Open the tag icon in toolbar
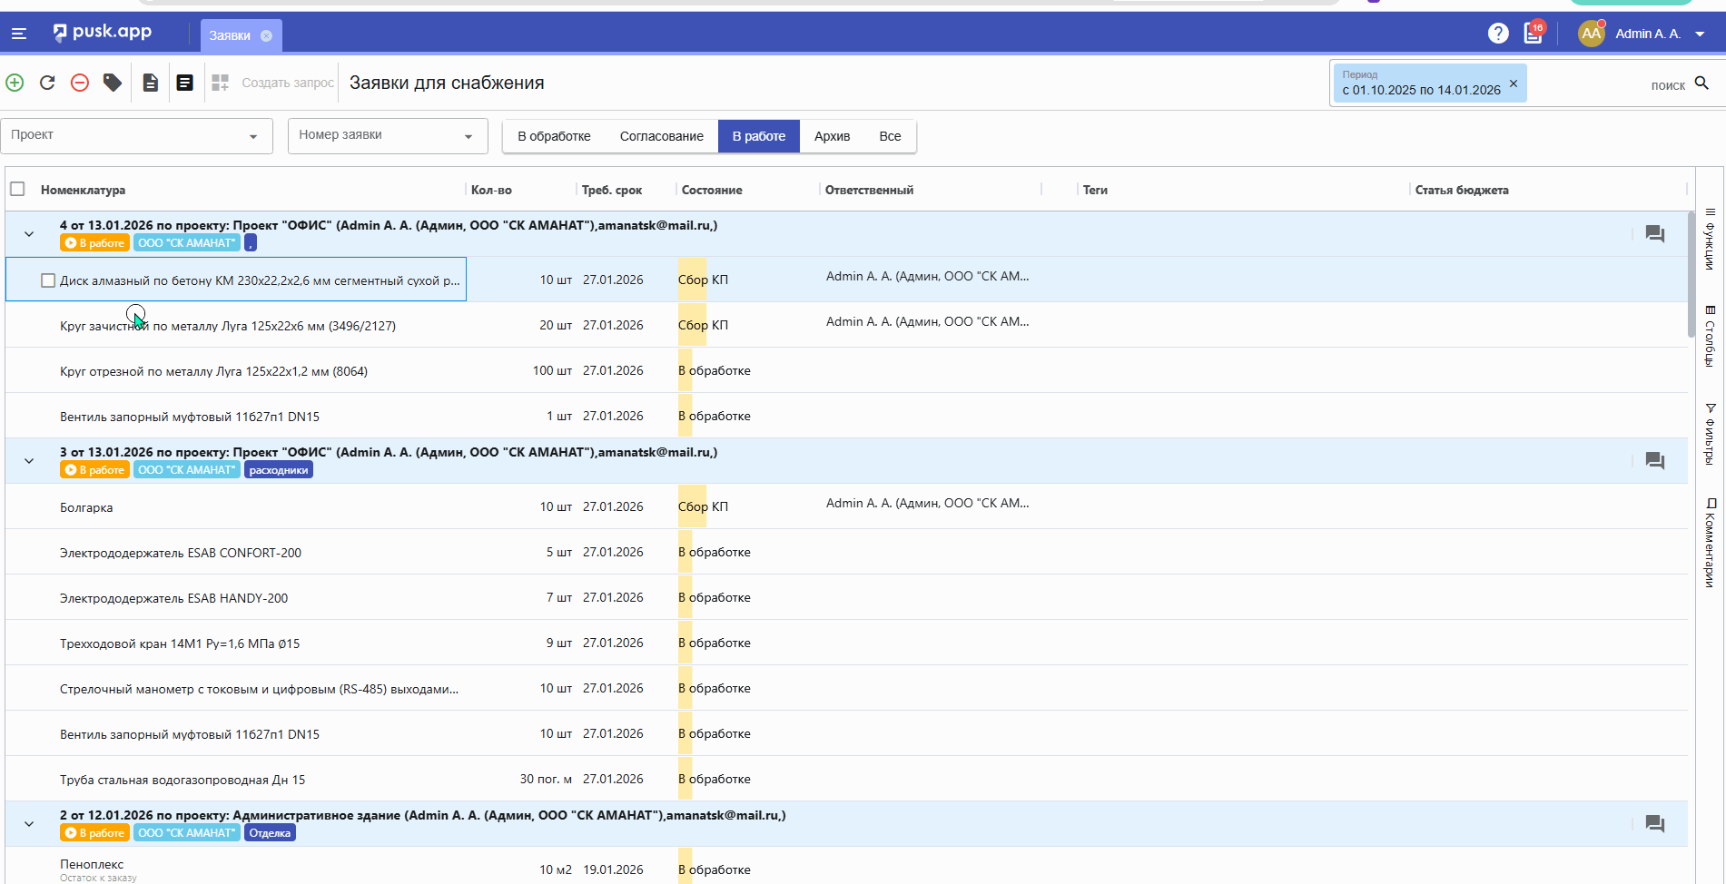The height and width of the screenshot is (884, 1726). click(x=113, y=83)
